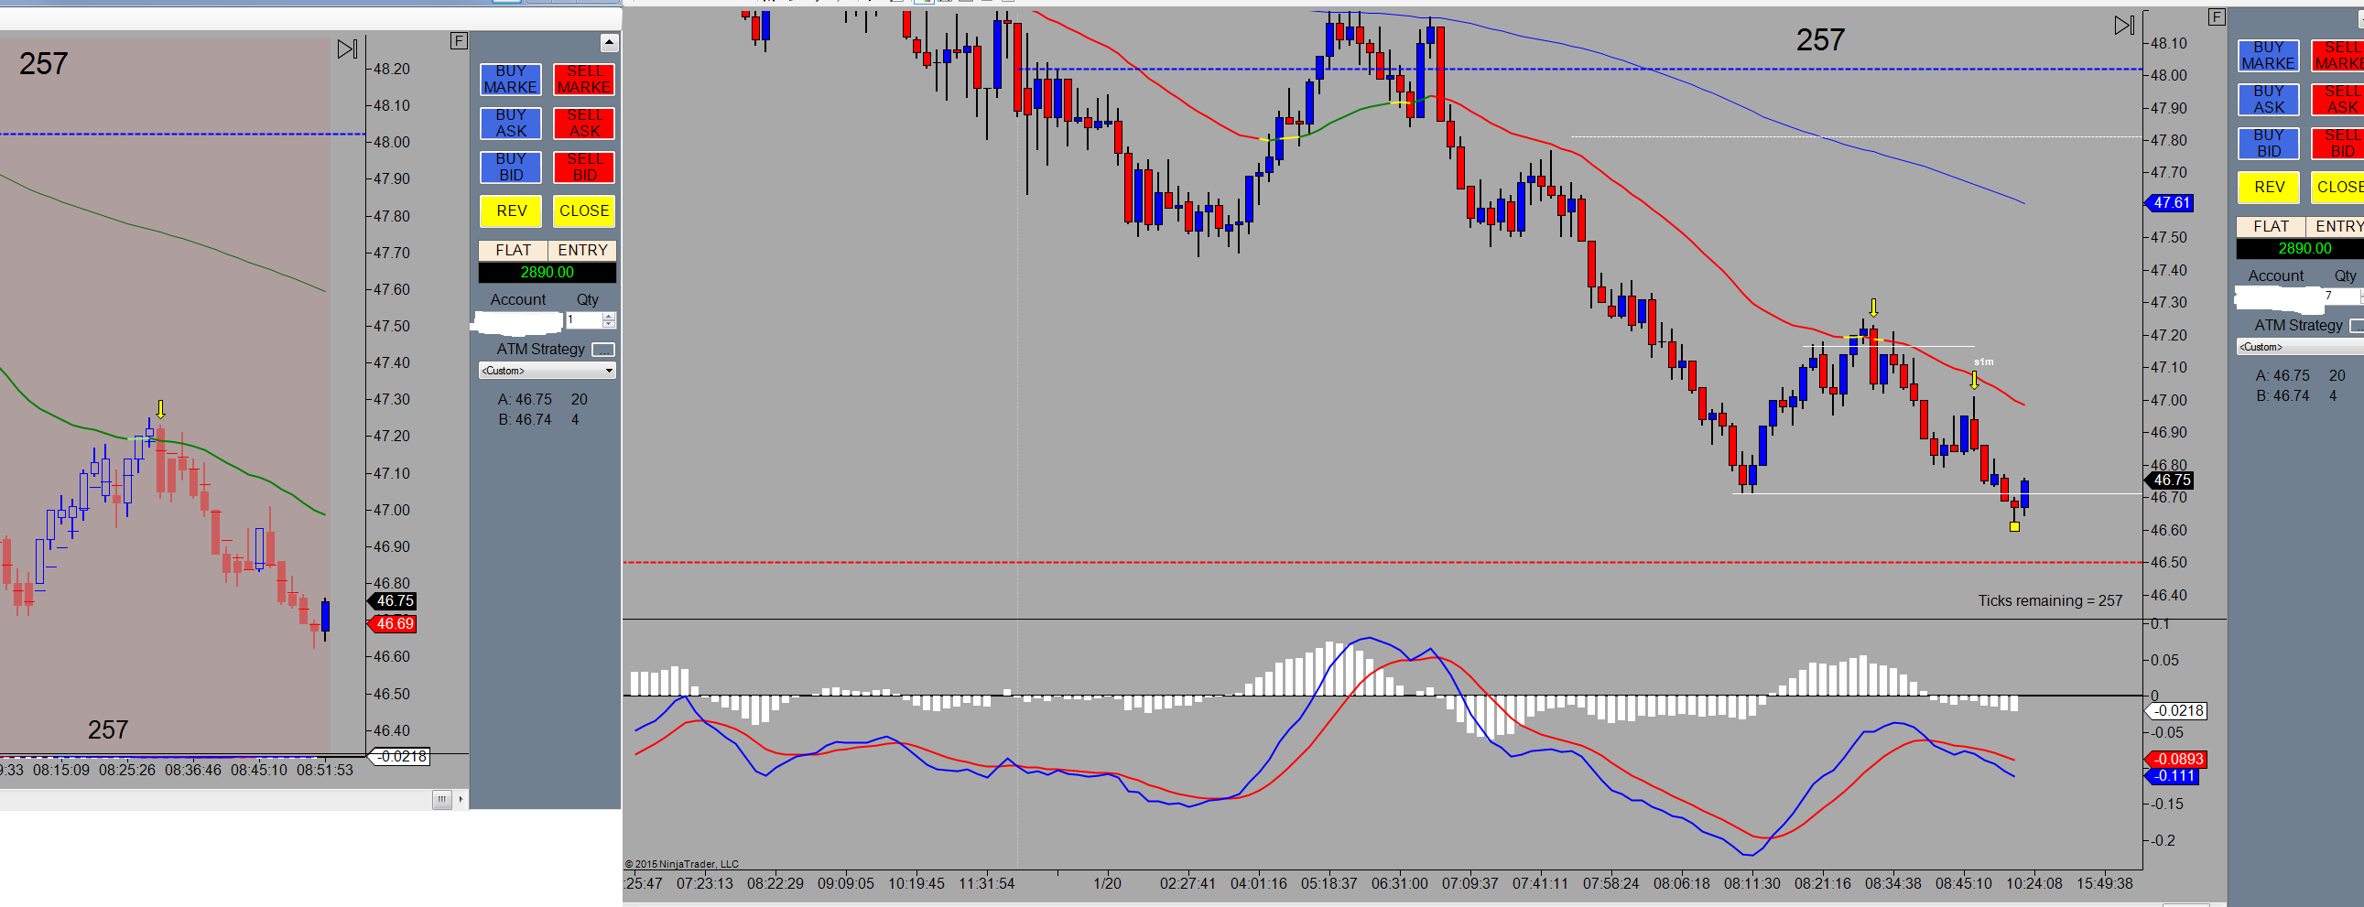Click bid price B: 46.74 in right panel

tap(2283, 396)
